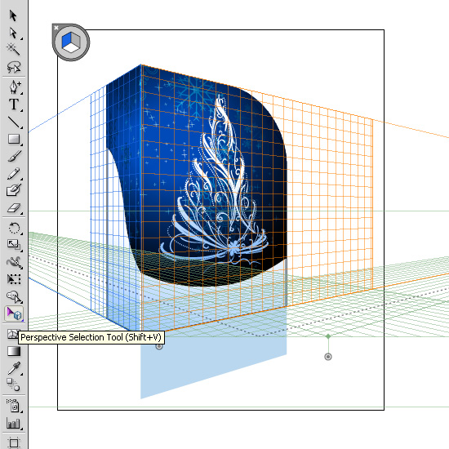Select the Column Graph tool

pos(13,424)
